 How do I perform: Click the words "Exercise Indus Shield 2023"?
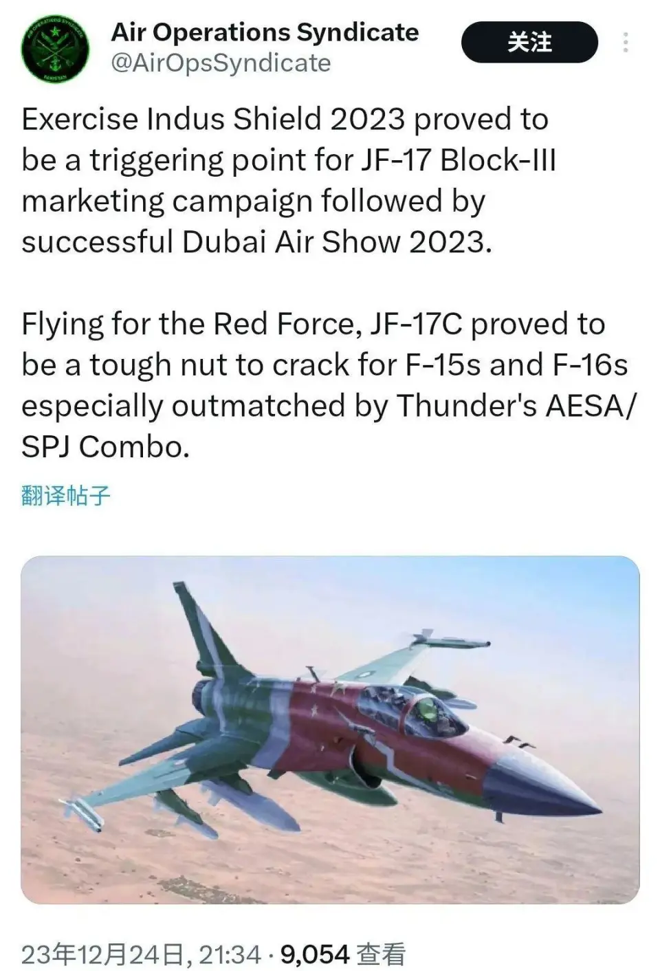click(x=213, y=119)
